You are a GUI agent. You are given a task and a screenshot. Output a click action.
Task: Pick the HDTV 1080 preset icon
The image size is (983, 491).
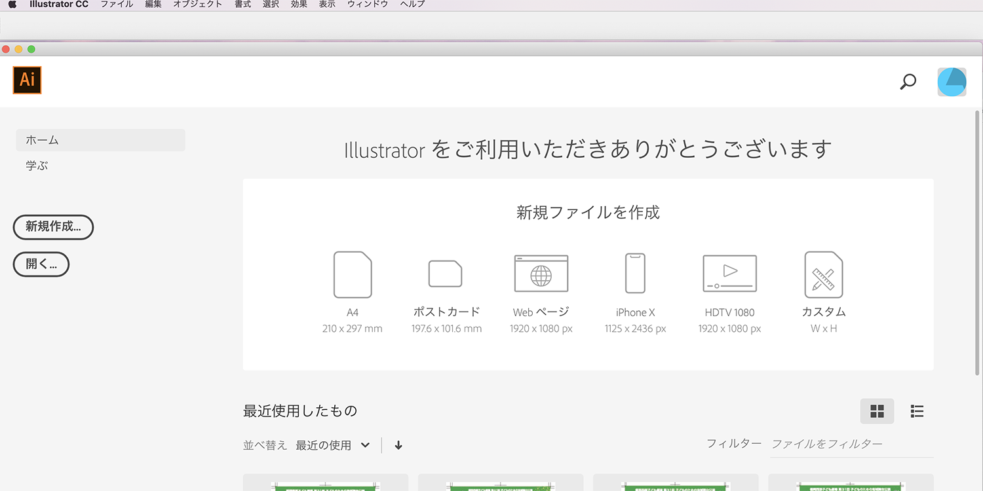point(730,274)
